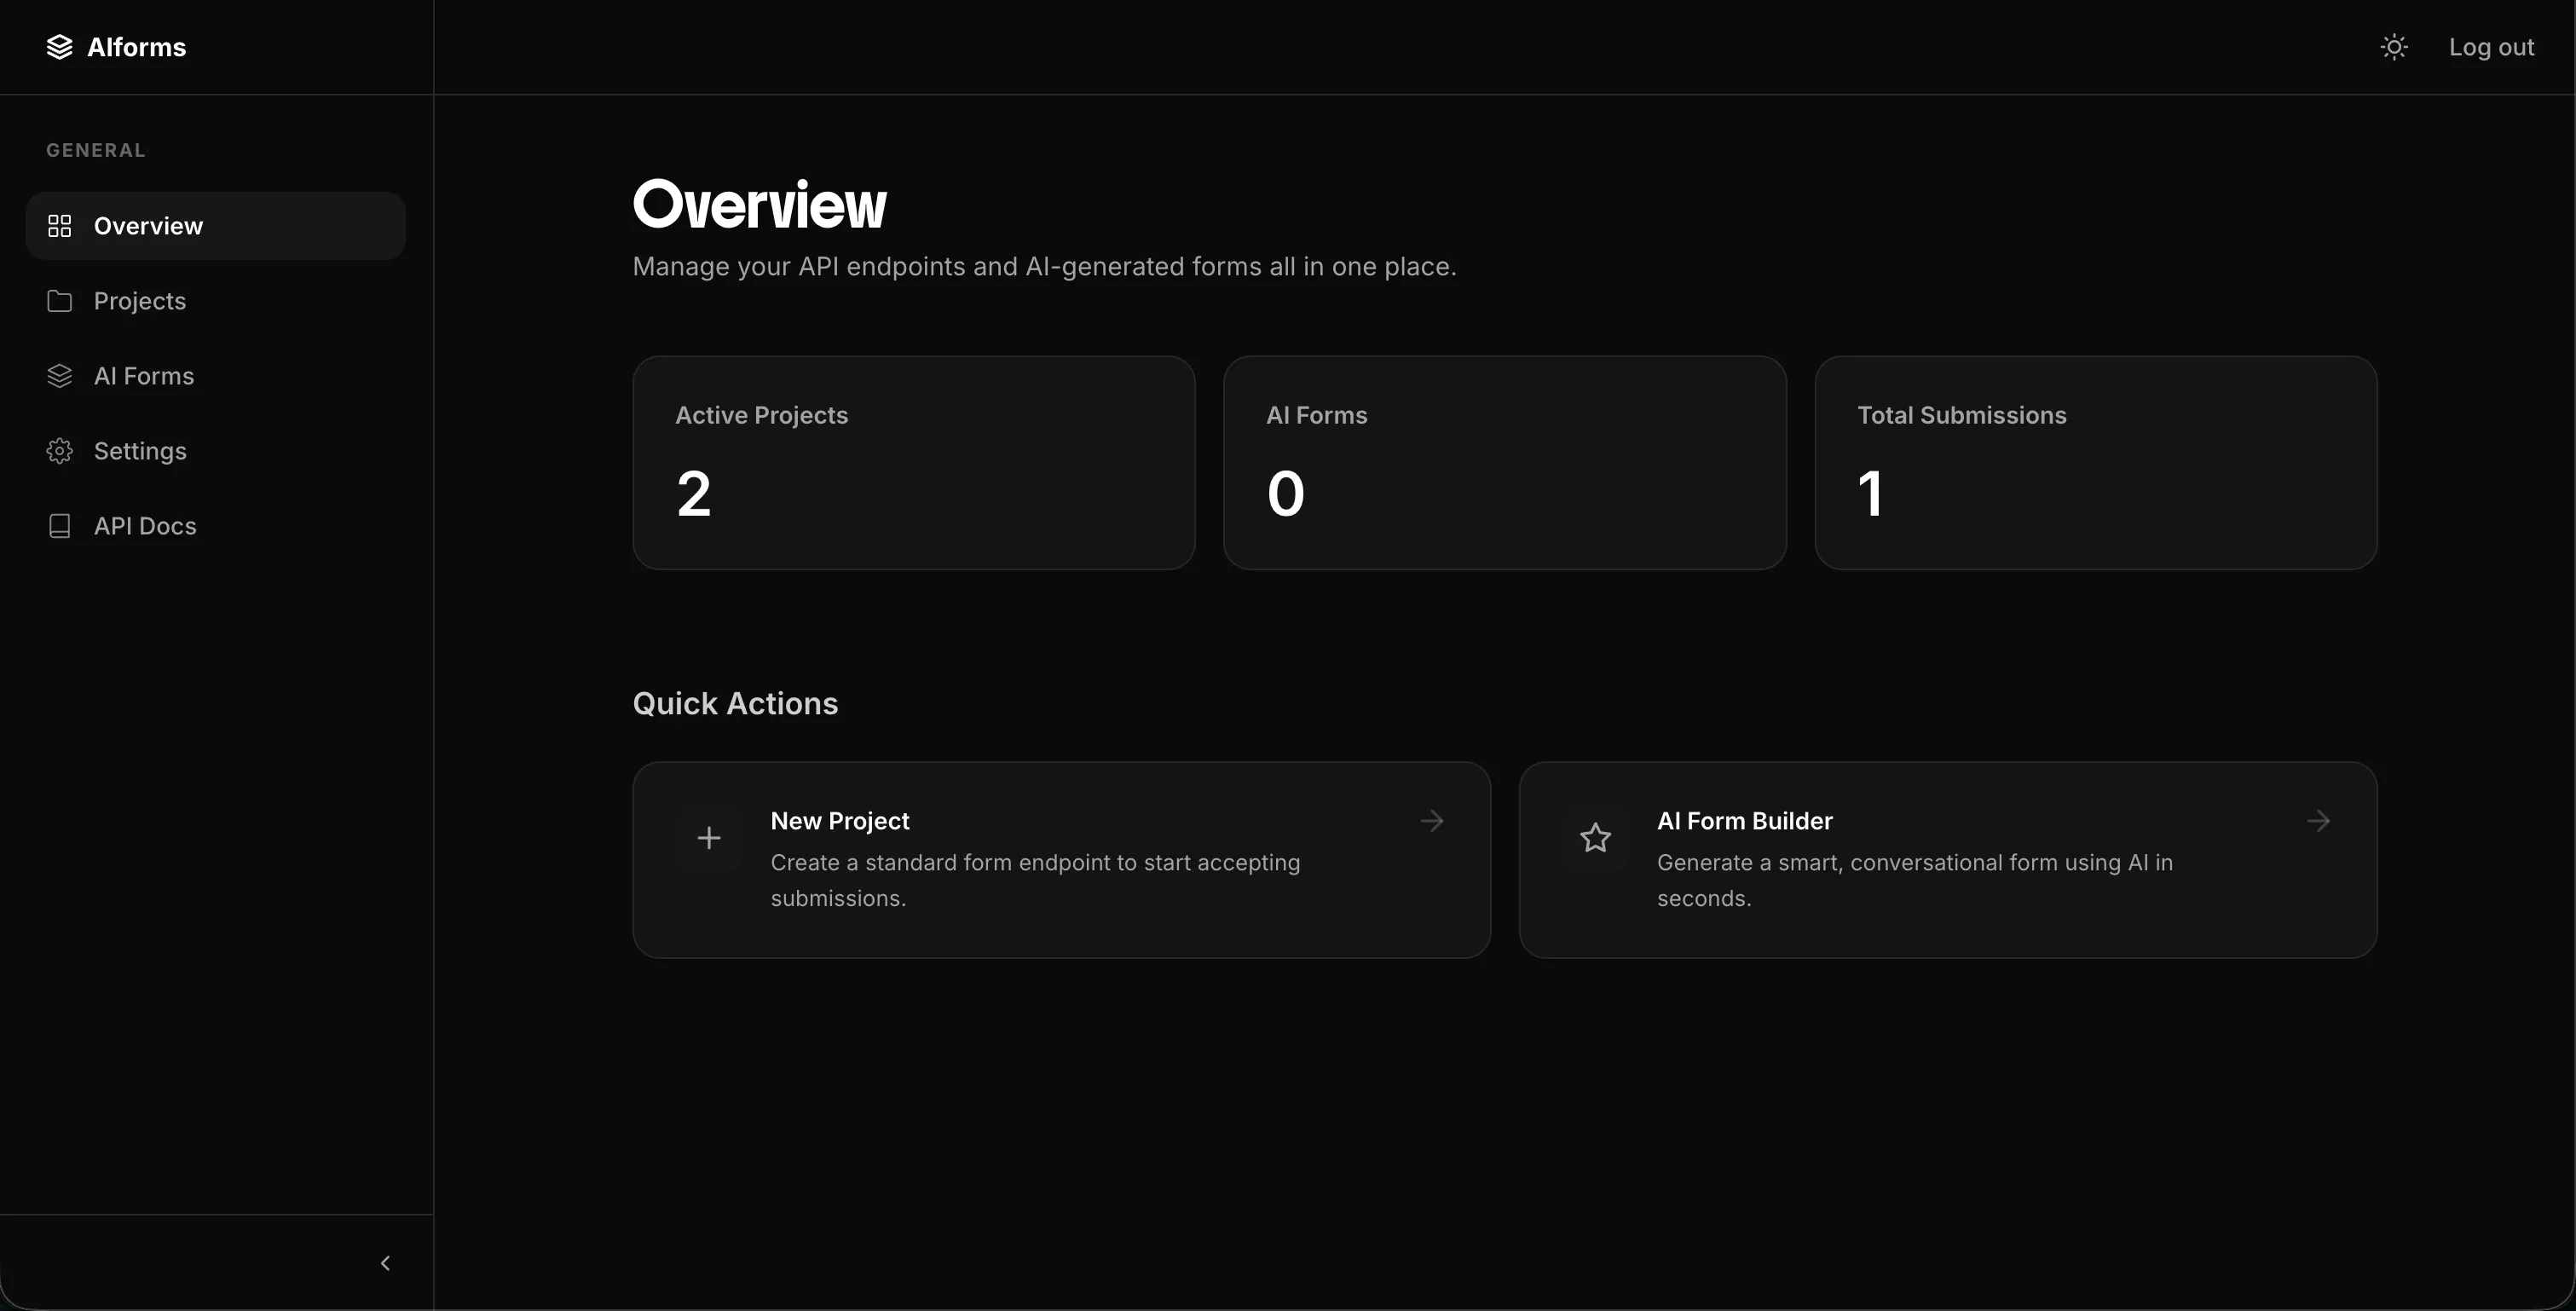2576x1311 pixels.
Task: Collapse the sidebar with the chevron
Action: tap(385, 1263)
